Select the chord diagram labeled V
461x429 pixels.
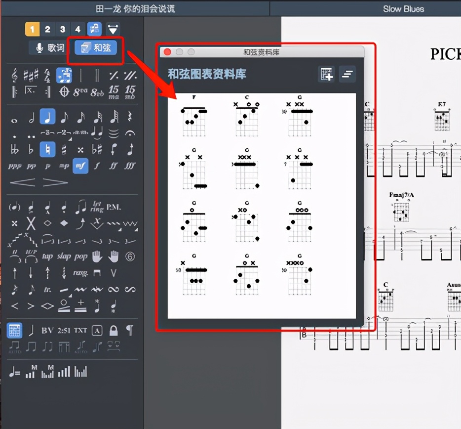[x=194, y=116]
